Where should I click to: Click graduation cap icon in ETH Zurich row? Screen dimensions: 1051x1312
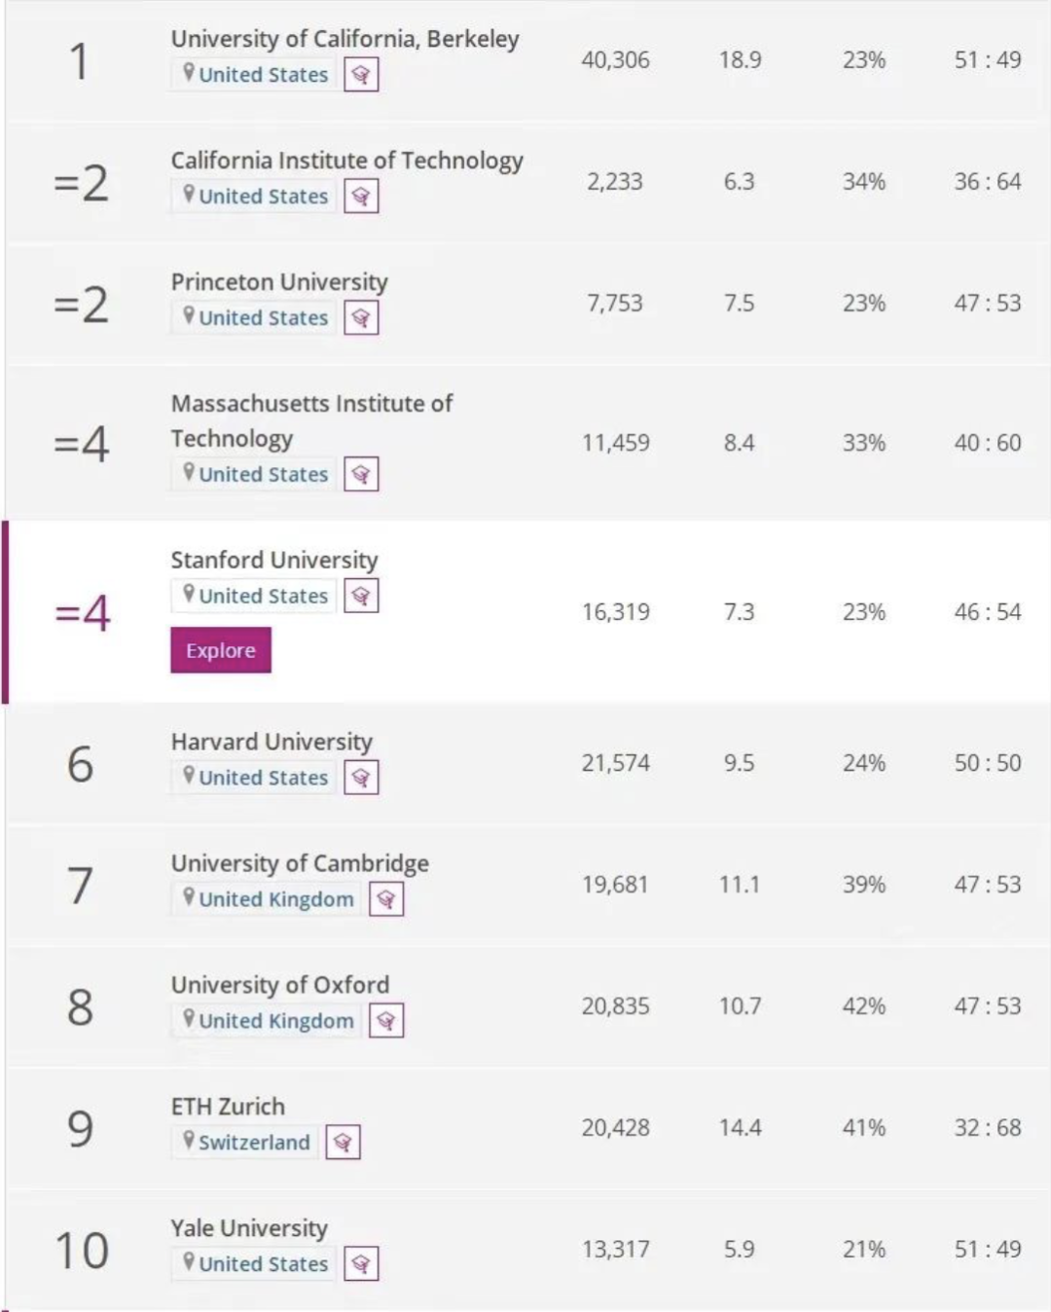pyautogui.click(x=343, y=1143)
